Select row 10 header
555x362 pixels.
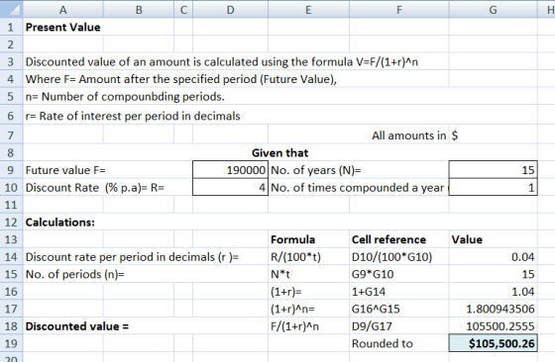(11, 187)
